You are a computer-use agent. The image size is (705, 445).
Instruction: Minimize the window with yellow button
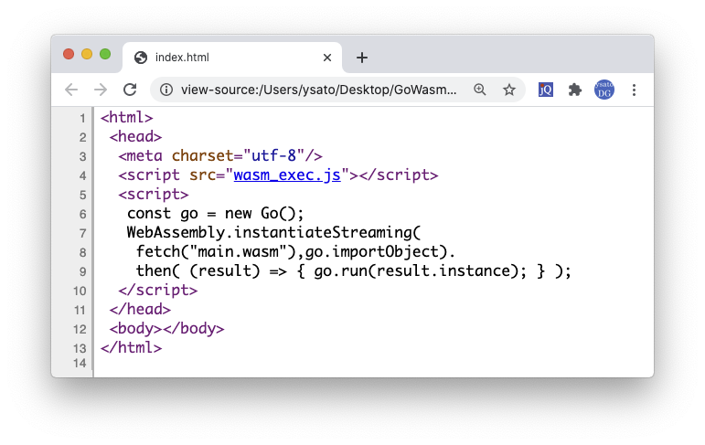click(x=87, y=54)
